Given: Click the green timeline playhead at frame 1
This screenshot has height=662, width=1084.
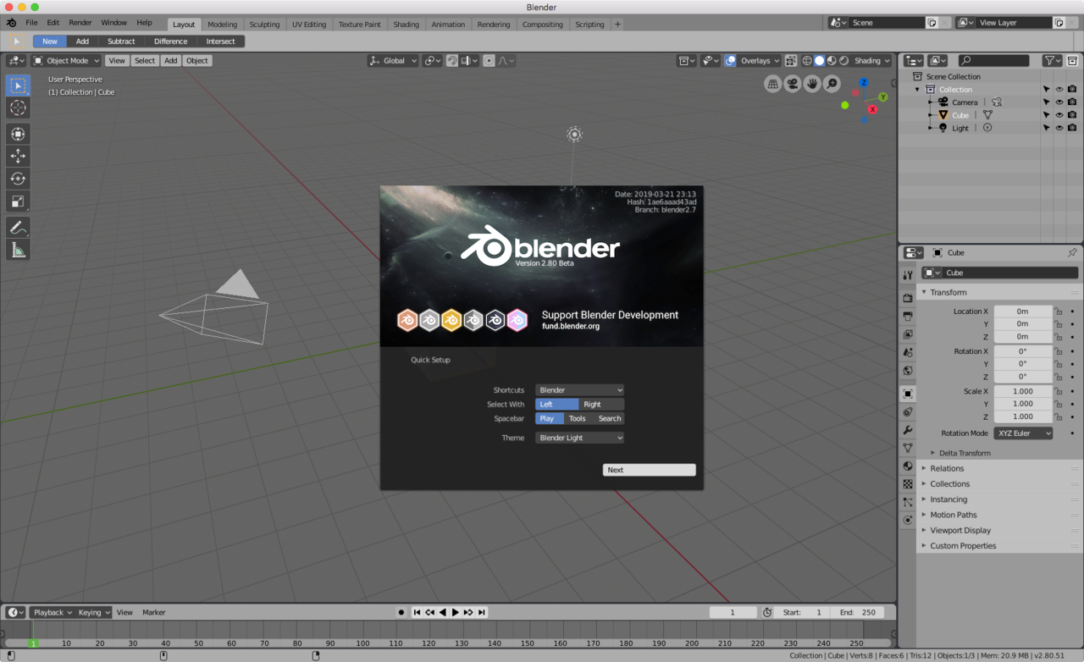Looking at the screenshot, I should (x=34, y=643).
